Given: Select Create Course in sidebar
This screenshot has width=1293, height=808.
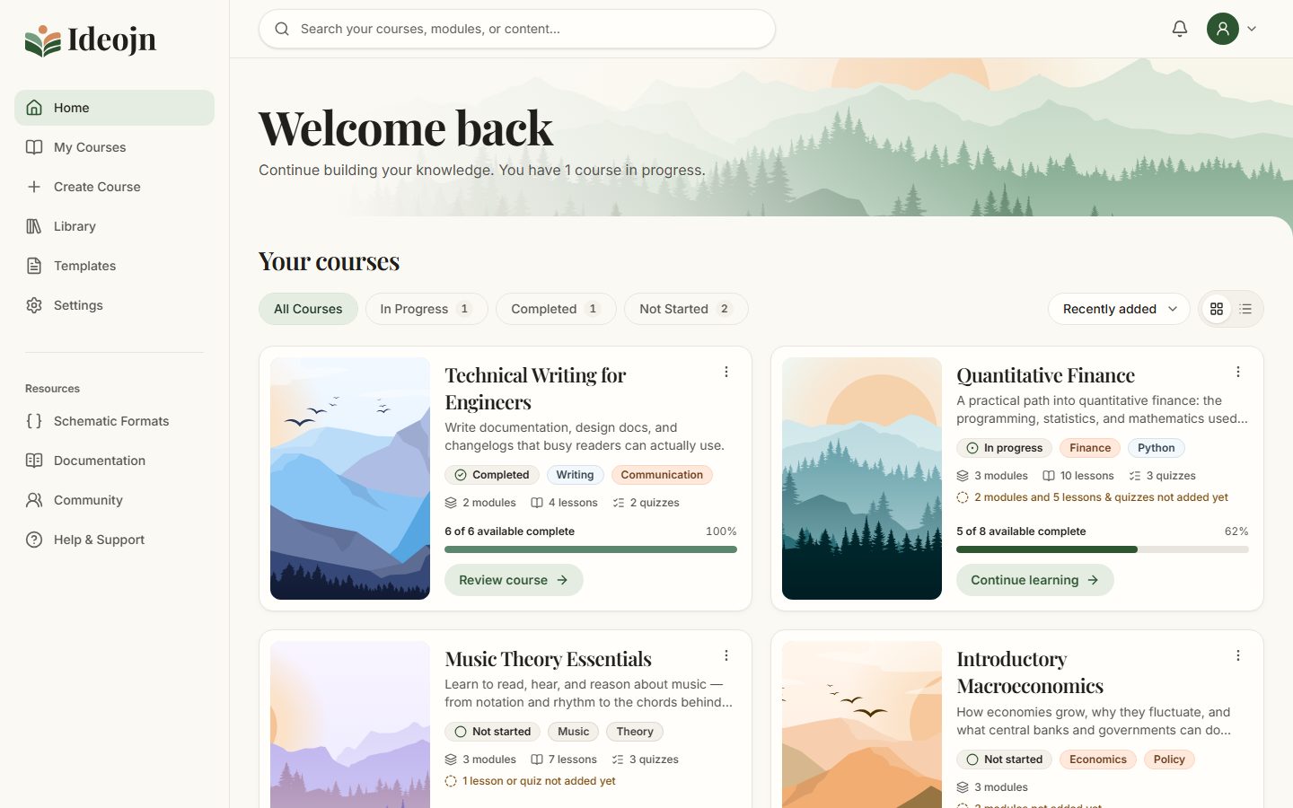Looking at the screenshot, I should click(114, 187).
